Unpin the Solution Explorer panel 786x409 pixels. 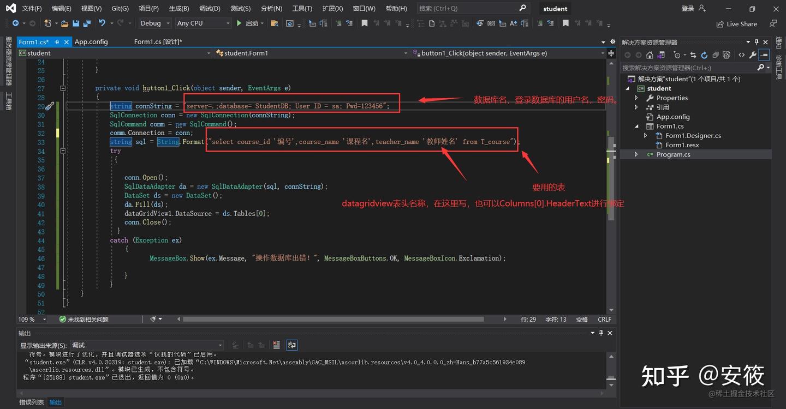[x=757, y=42]
